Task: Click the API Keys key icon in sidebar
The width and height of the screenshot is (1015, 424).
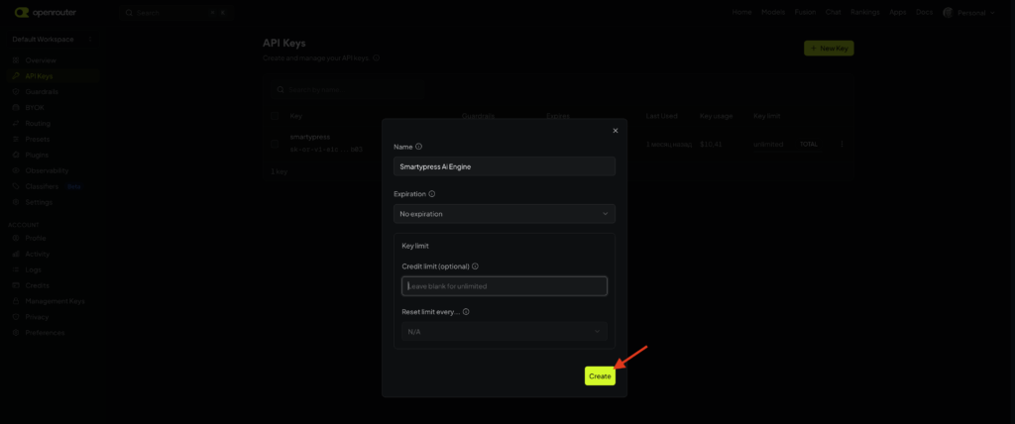Action: pyautogui.click(x=16, y=76)
